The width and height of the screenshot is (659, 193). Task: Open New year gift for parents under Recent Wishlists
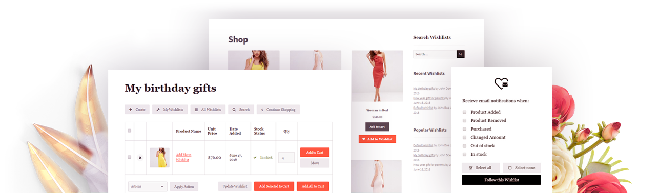tap(429, 98)
